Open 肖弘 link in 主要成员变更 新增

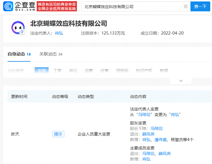[x=146, y=159]
